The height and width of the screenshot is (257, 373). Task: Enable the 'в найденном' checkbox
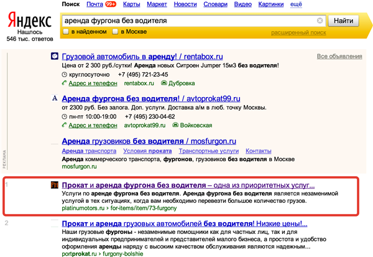point(66,32)
